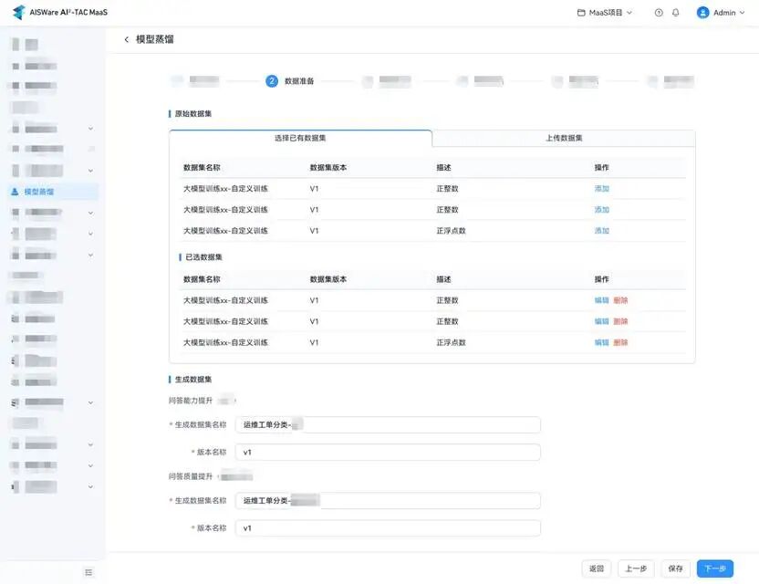Click the 原始数据集 section heading
Viewport: 759px width, 584px height.
click(x=193, y=114)
